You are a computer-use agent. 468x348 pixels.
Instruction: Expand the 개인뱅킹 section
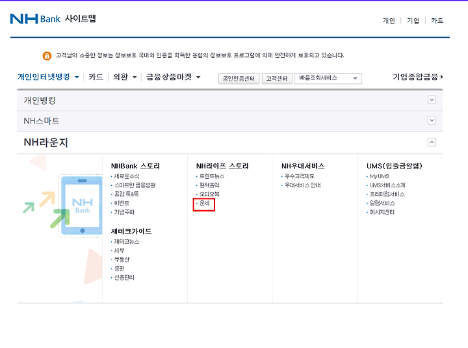click(432, 100)
